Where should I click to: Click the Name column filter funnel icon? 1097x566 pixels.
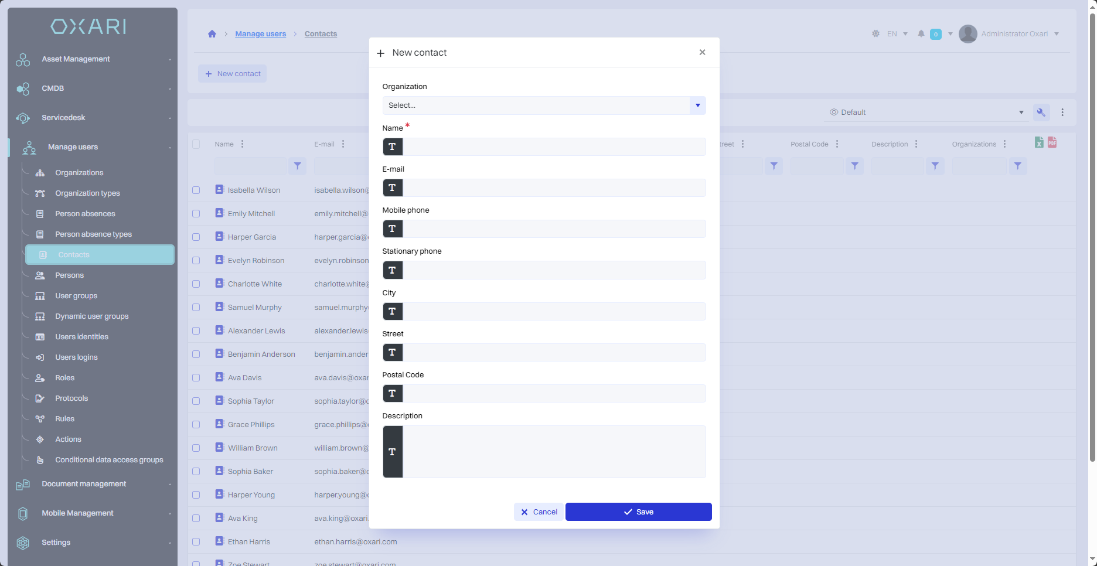(x=298, y=166)
